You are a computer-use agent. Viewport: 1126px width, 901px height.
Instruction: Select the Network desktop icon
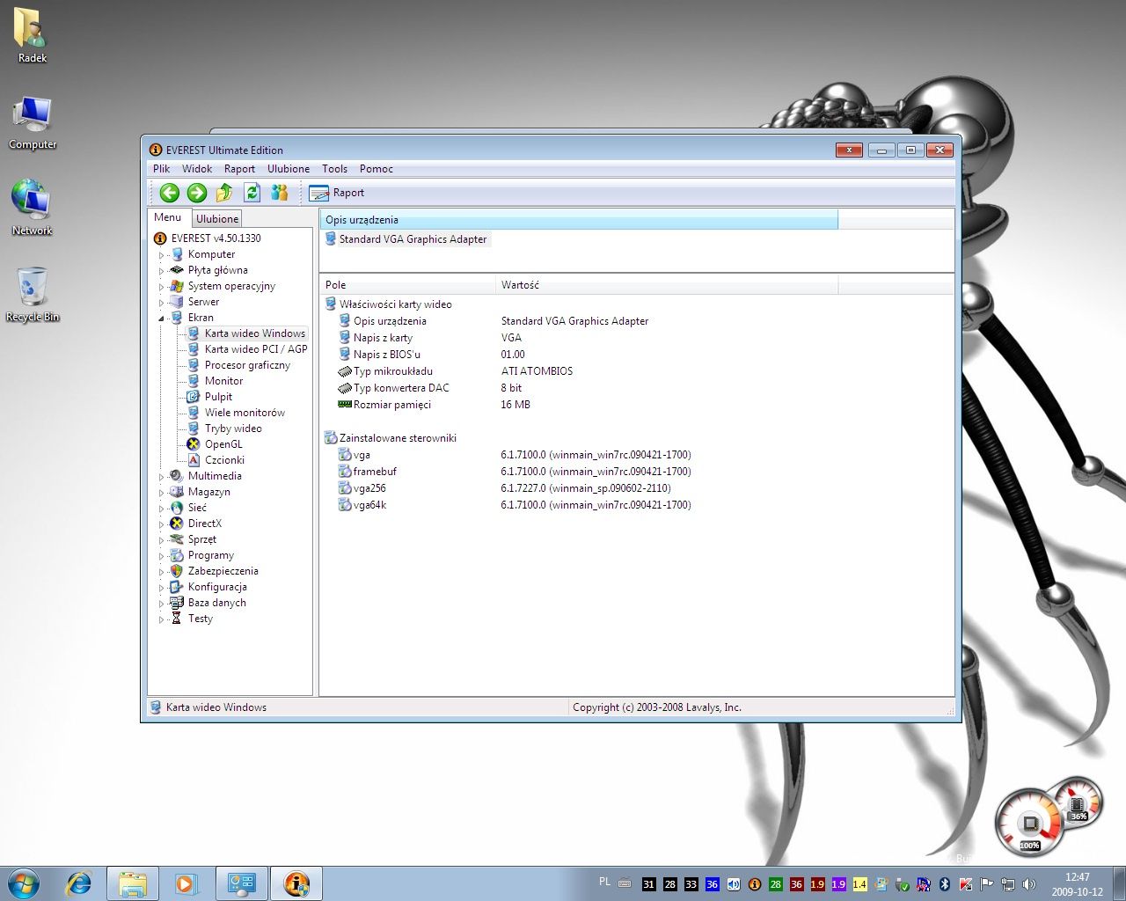tap(32, 209)
